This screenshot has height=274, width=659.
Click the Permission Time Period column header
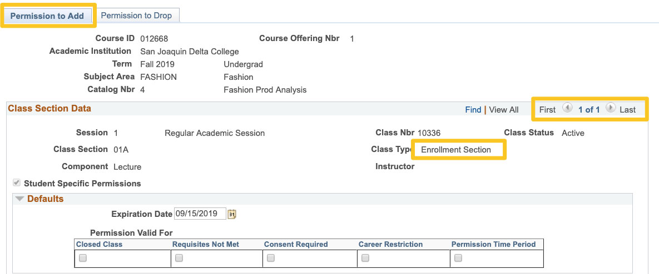[493, 244]
